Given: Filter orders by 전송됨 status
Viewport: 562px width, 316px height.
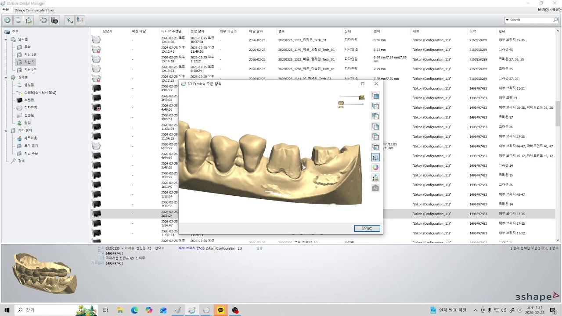Looking at the screenshot, I should (29, 115).
